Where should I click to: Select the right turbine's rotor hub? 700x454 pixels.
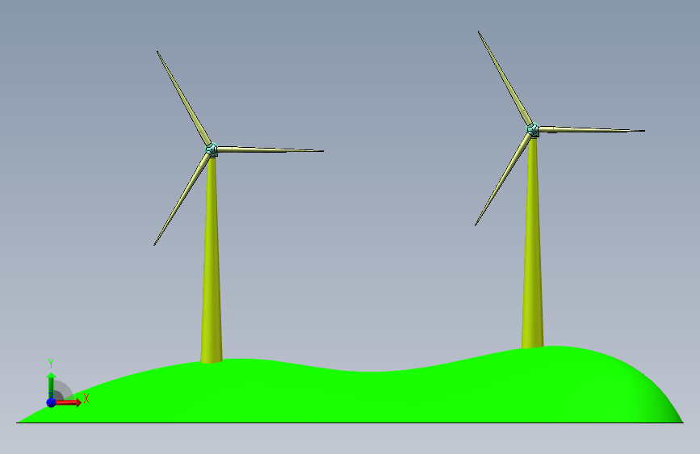click(x=533, y=130)
